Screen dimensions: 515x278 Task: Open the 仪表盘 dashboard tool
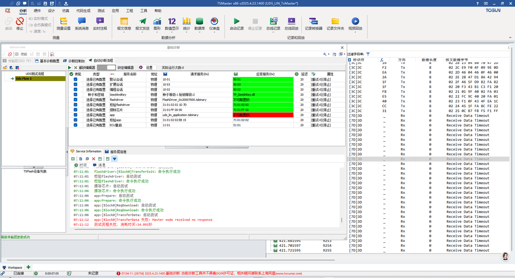pos(214,24)
